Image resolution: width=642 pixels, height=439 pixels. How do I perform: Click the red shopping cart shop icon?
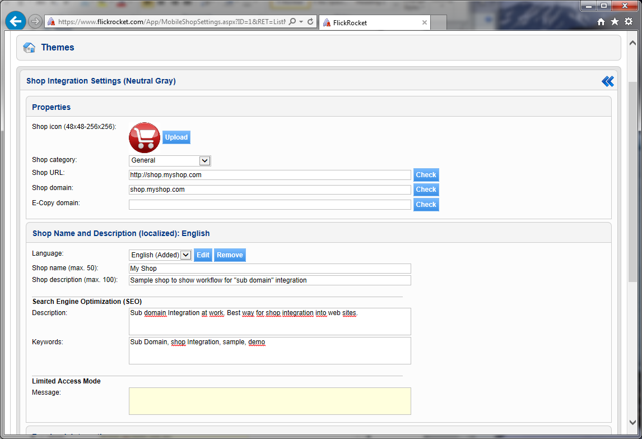pyautogui.click(x=145, y=137)
